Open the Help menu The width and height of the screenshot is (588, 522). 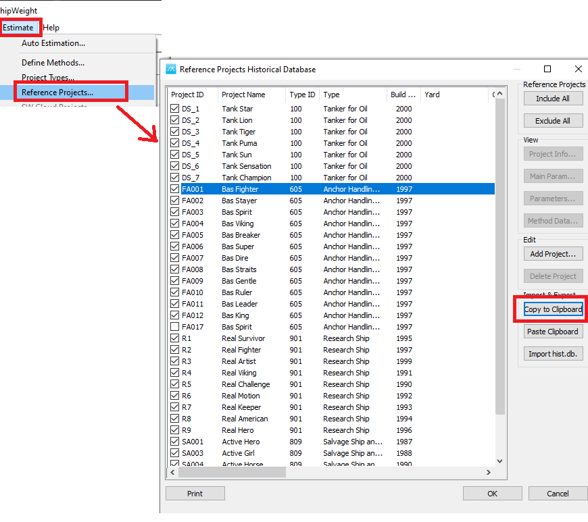(x=51, y=28)
